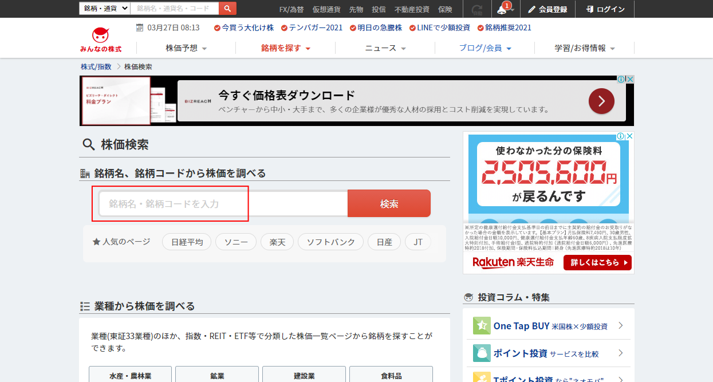This screenshot has width=713, height=382.
Task: Open FX/為替 in top menu
Action: click(291, 9)
